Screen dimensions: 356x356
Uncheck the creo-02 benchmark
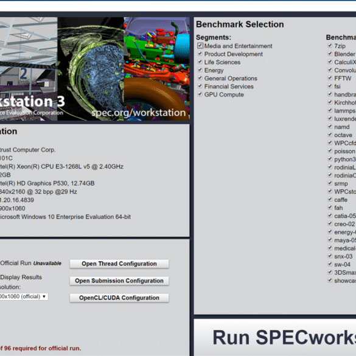tap(330, 224)
